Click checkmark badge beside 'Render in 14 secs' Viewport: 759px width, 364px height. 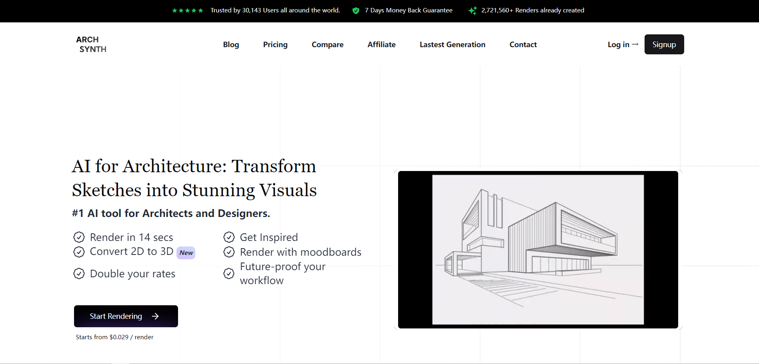pos(79,237)
